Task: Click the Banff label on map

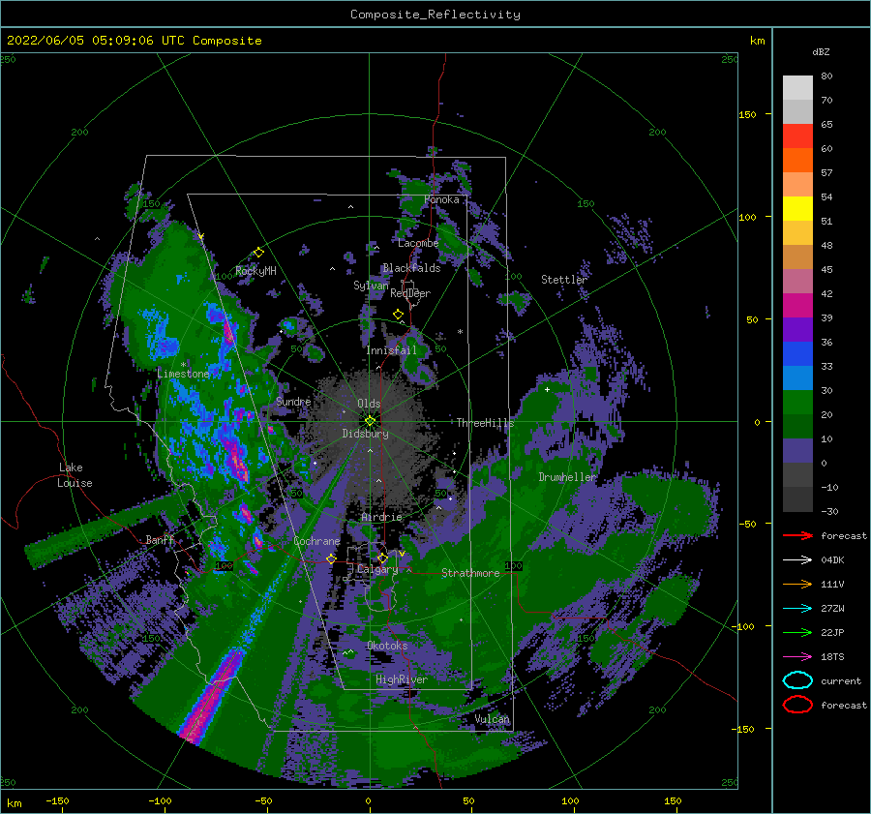Action: [160, 539]
